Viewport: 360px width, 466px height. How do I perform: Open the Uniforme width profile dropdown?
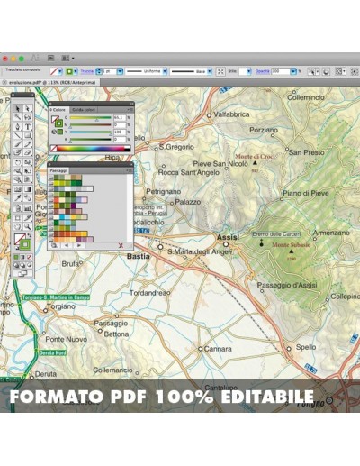pos(165,71)
